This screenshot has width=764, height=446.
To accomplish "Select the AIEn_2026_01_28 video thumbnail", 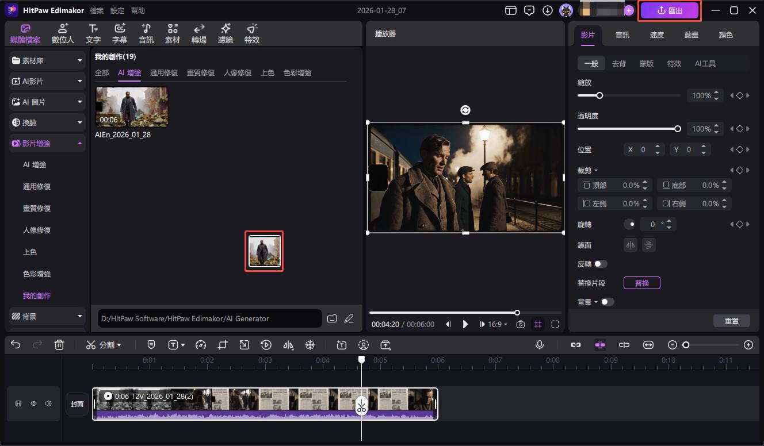I will (132, 107).
